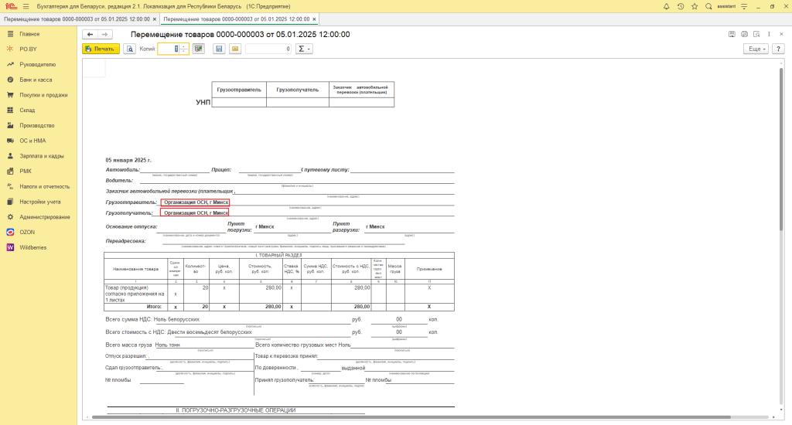
Task: Open the Еще dropdown menu
Action: click(x=756, y=49)
